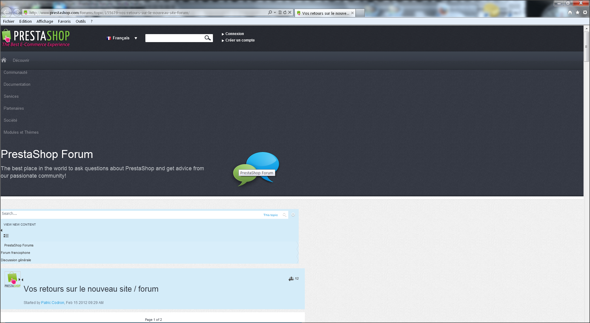This screenshot has height=323, width=590.
Task: Click the small left arrow under VIEW NEW CONTENT
Action: [2, 230]
